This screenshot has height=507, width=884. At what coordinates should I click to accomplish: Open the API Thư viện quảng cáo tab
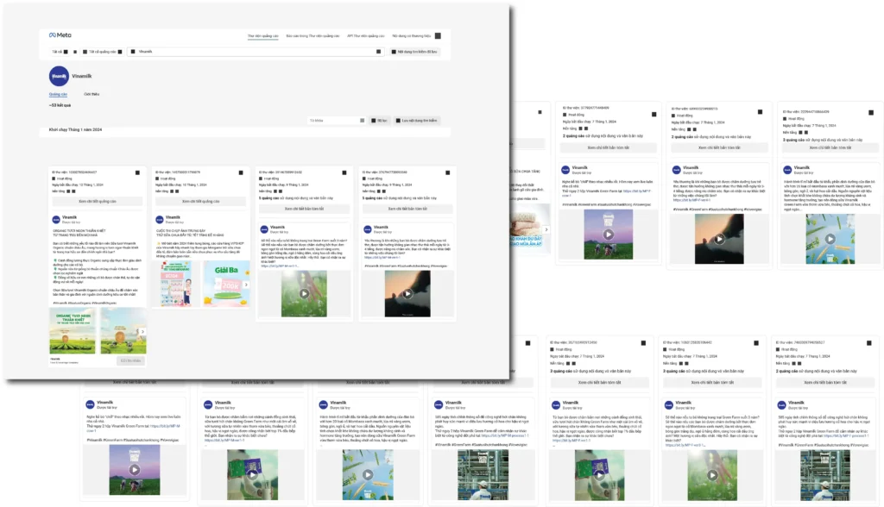pyautogui.click(x=366, y=36)
